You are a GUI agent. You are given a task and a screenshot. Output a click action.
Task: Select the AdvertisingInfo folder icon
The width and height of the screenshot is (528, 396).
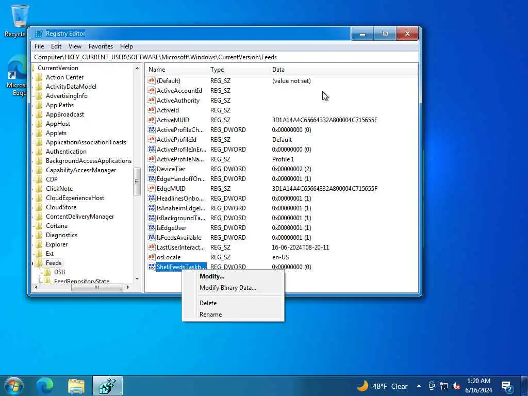(39, 96)
